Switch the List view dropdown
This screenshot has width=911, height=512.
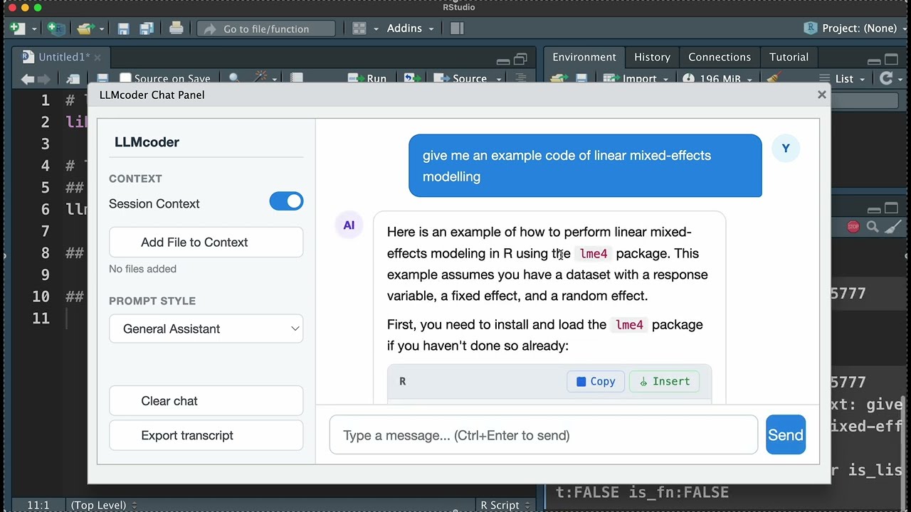click(842, 79)
